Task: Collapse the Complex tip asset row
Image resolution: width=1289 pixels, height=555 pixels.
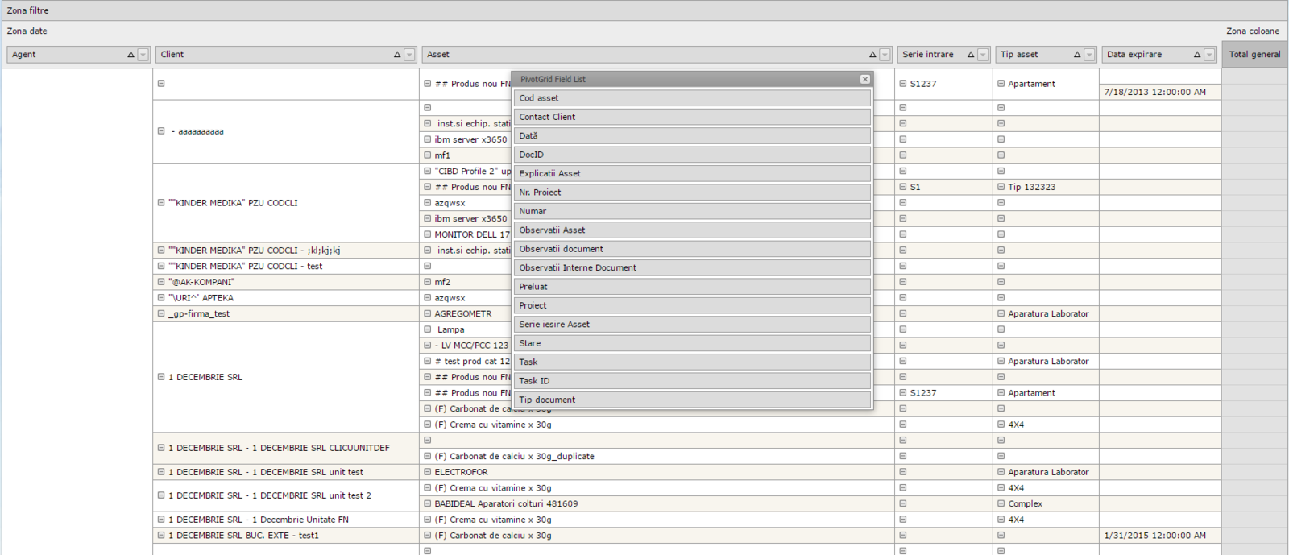Action: pos(1001,504)
